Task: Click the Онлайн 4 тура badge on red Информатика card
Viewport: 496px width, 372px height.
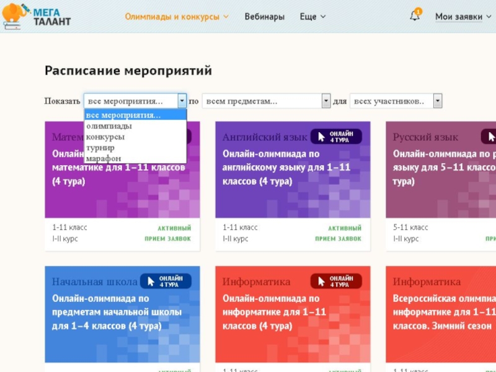Action: click(335, 281)
